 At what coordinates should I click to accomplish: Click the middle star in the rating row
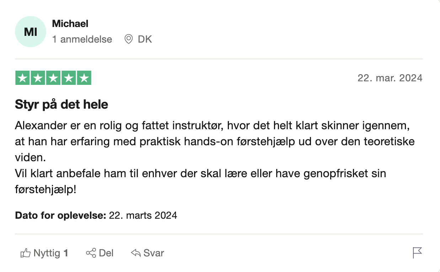click(53, 78)
